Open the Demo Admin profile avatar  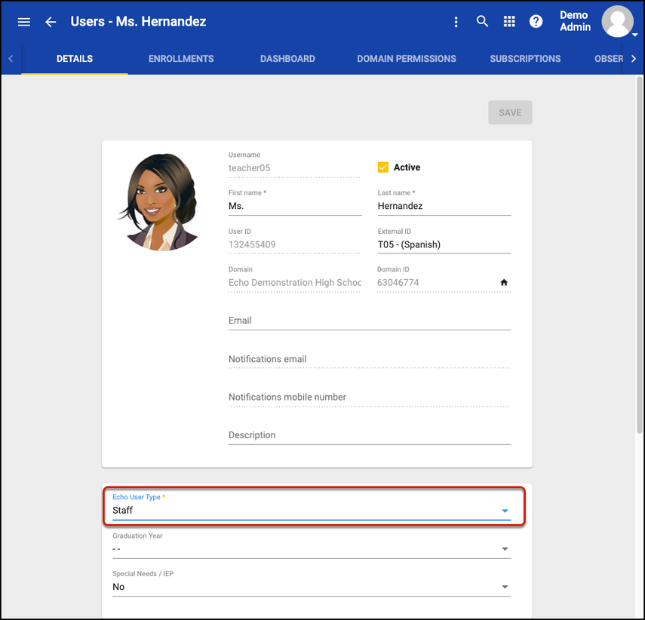(617, 21)
